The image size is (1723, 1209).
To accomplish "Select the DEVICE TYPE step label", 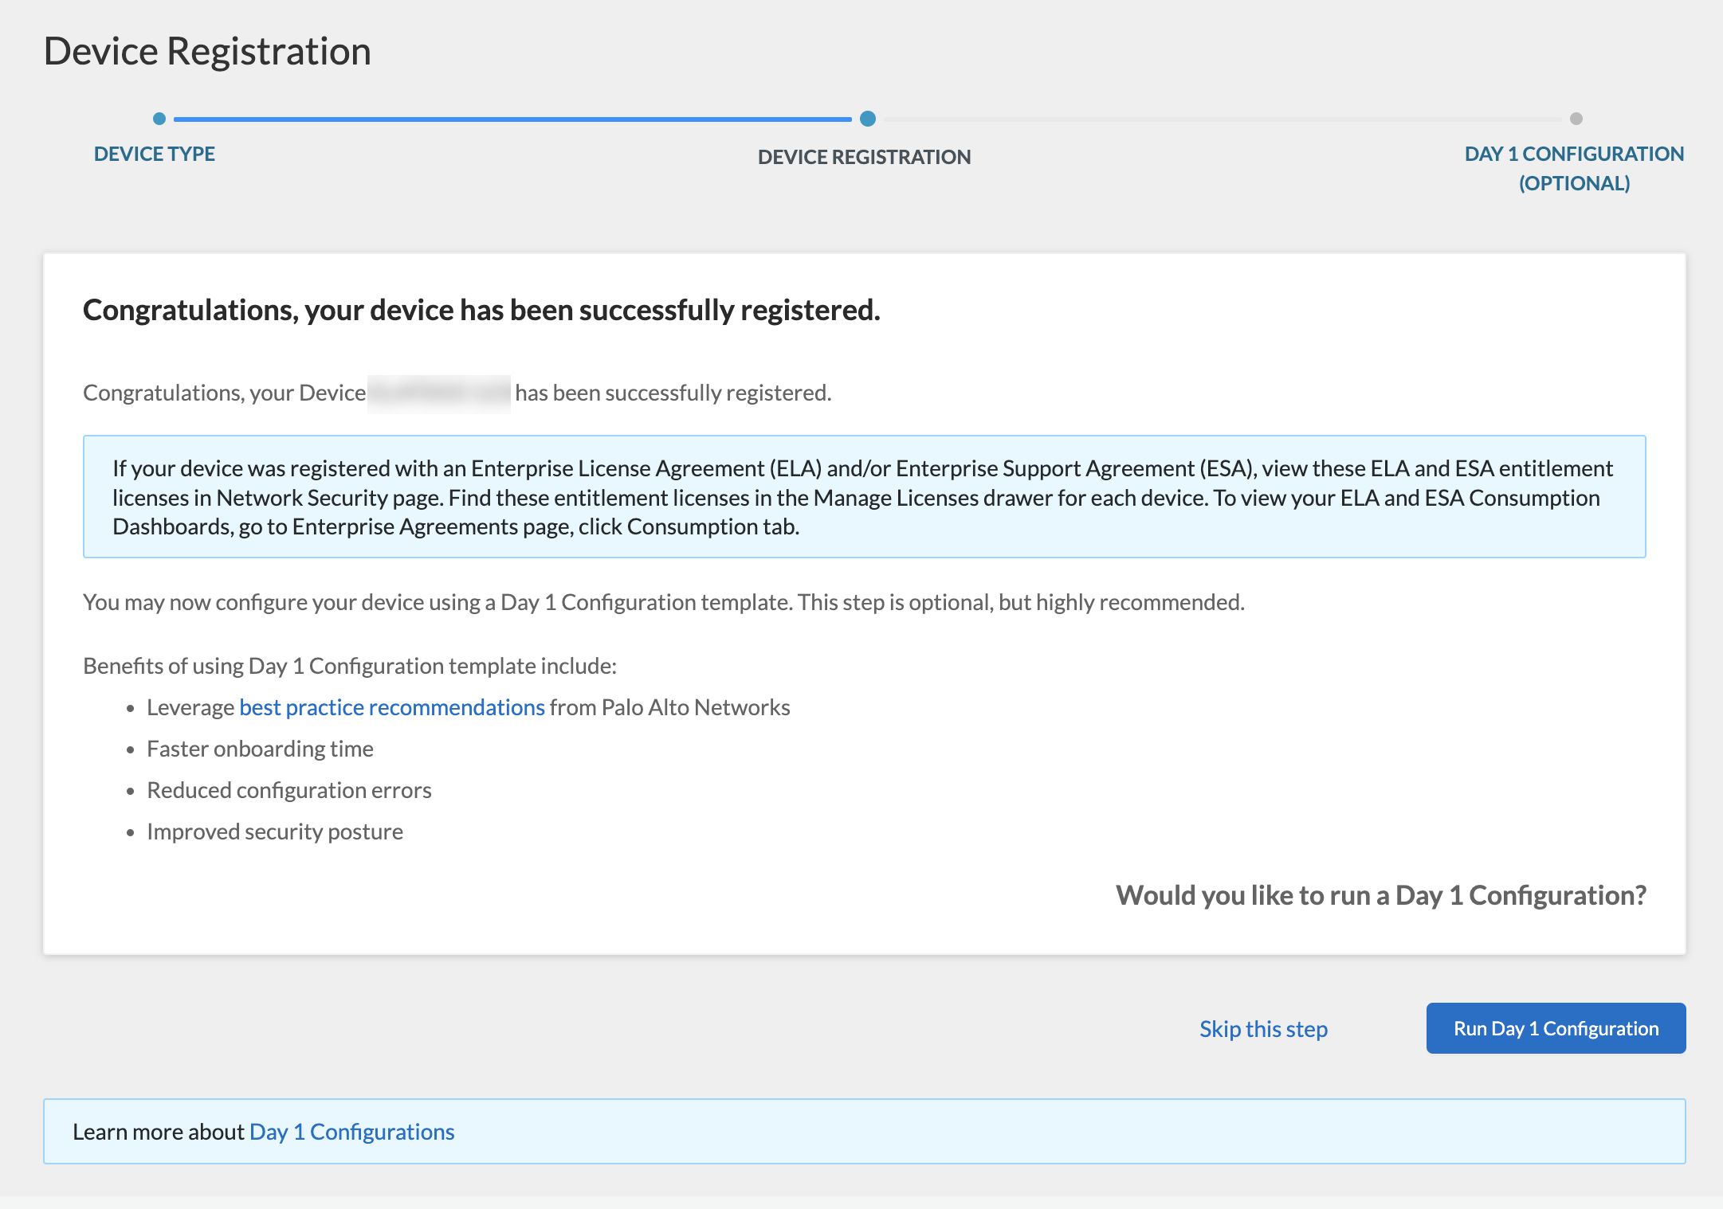I will click(155, 154).
